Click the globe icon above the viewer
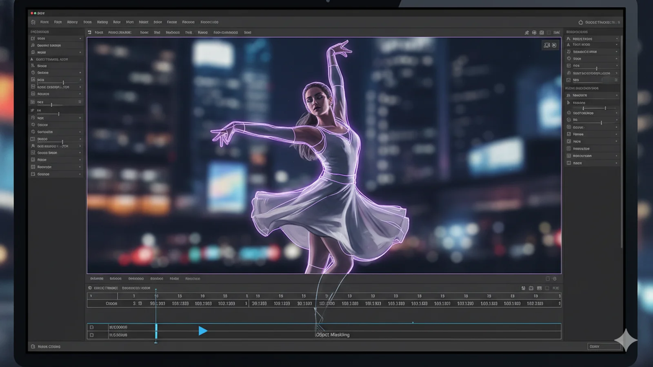 point(534,33)
